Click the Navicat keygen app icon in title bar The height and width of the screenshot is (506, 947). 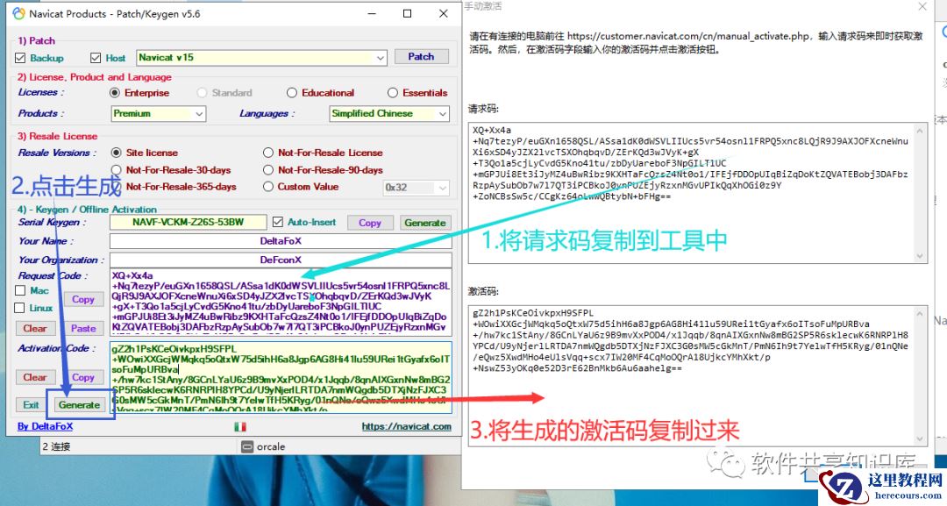(18, 13)
